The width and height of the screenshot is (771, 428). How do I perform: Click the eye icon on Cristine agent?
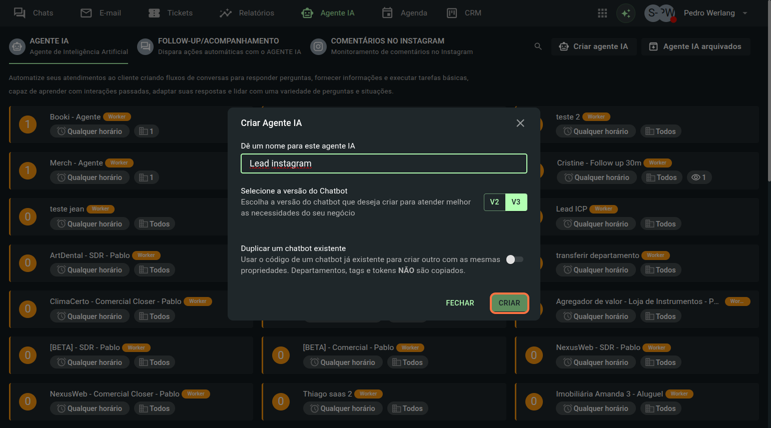[x=695, y=177]
